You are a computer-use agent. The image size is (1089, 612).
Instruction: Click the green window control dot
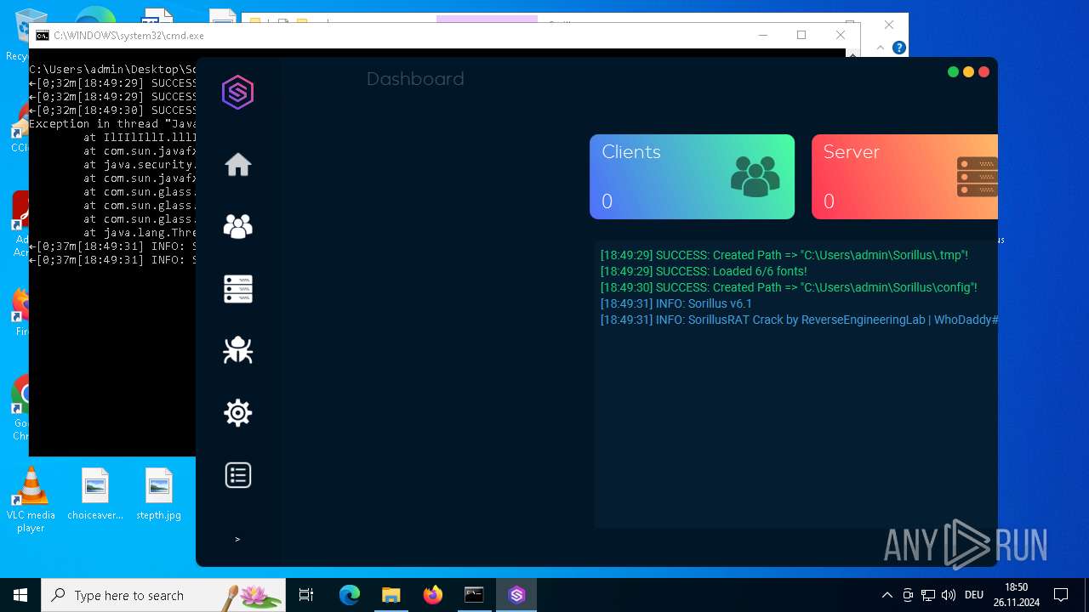953,71
